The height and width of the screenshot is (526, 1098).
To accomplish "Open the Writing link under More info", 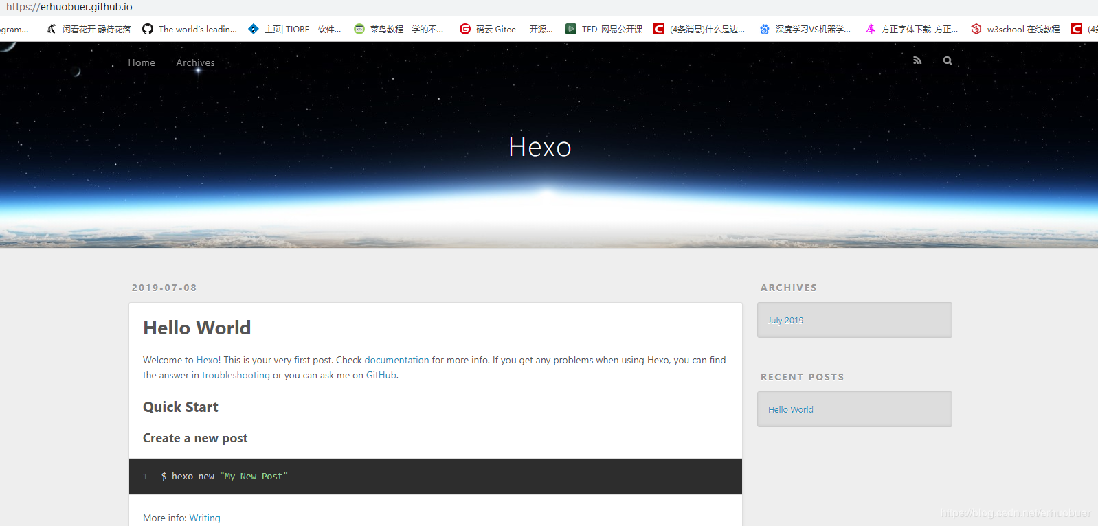I will click(205, 518).
